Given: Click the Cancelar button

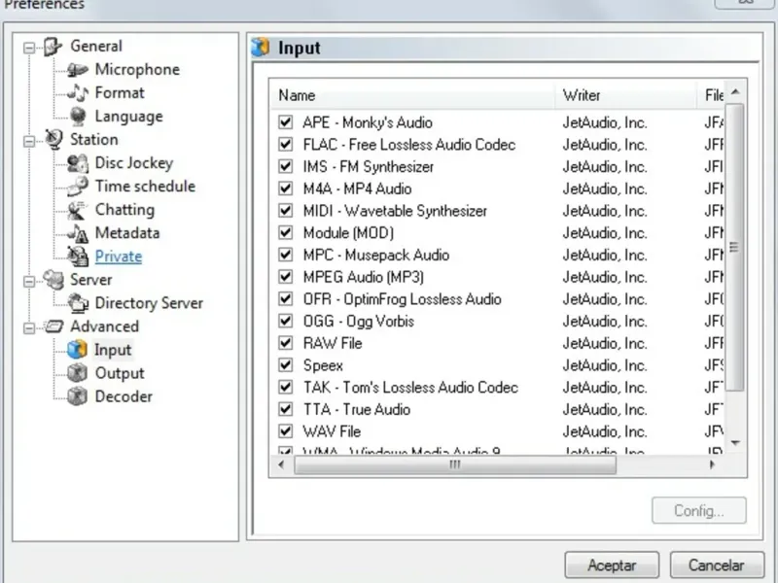Looking at the screenshot, I should [x=717, y=566].
